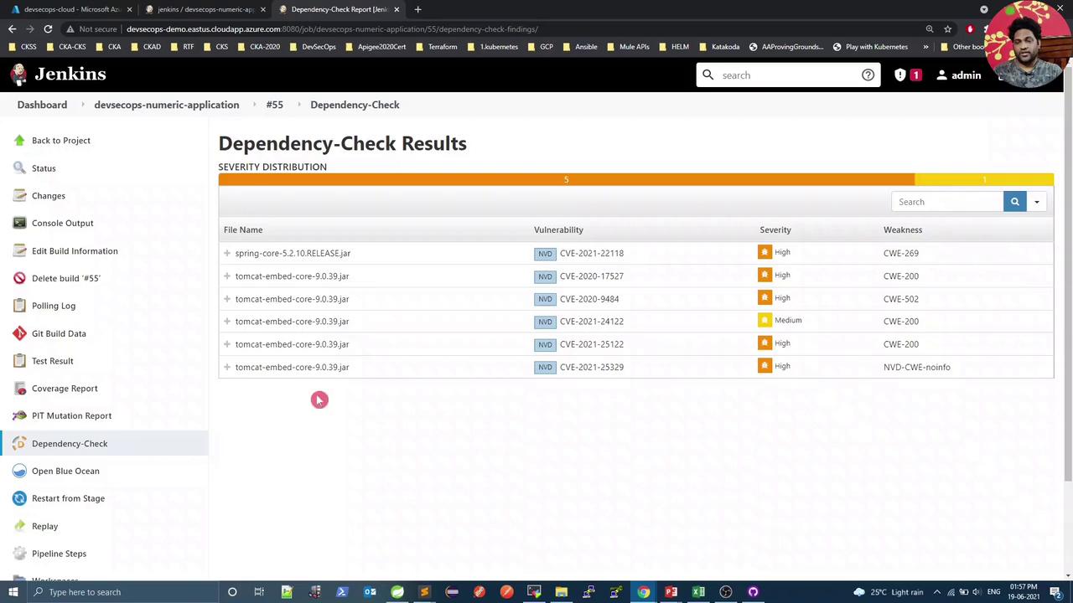Screen dimensions: 1073x603
Task: Switch to the devsecops-cloud Microsoft Azure tab
Action: click(x=71, y=9)
